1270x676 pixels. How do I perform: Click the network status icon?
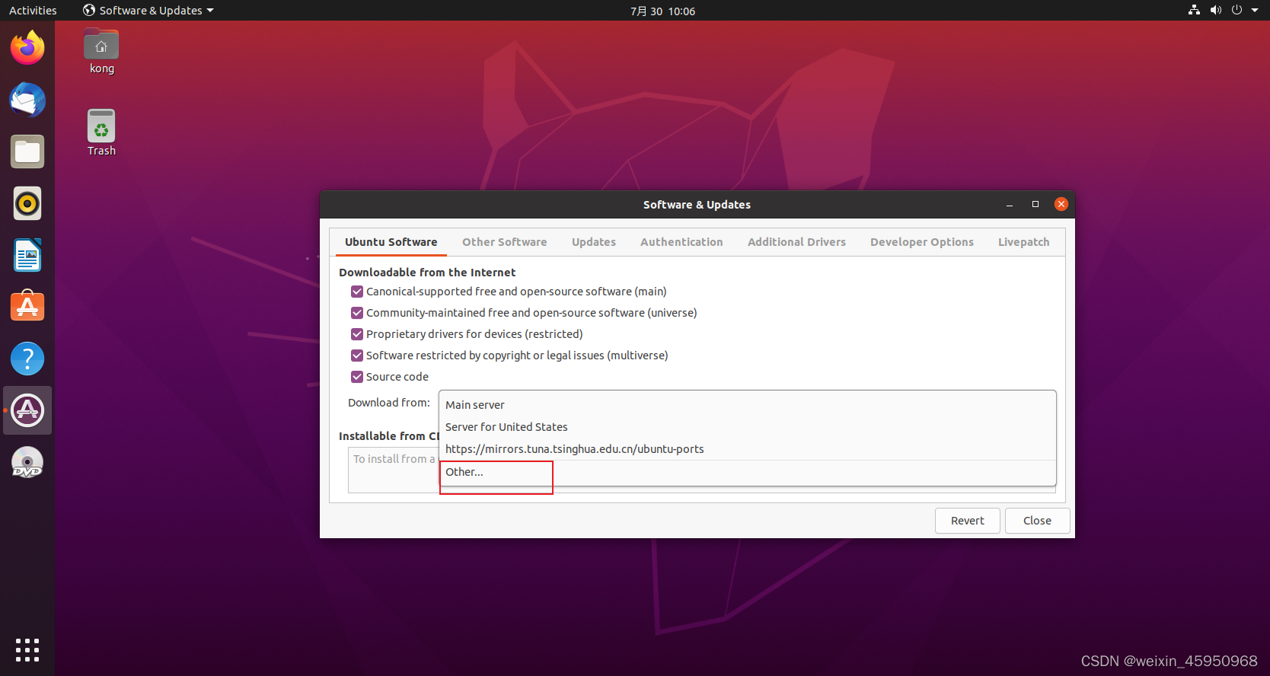[x=1194, y=10]
